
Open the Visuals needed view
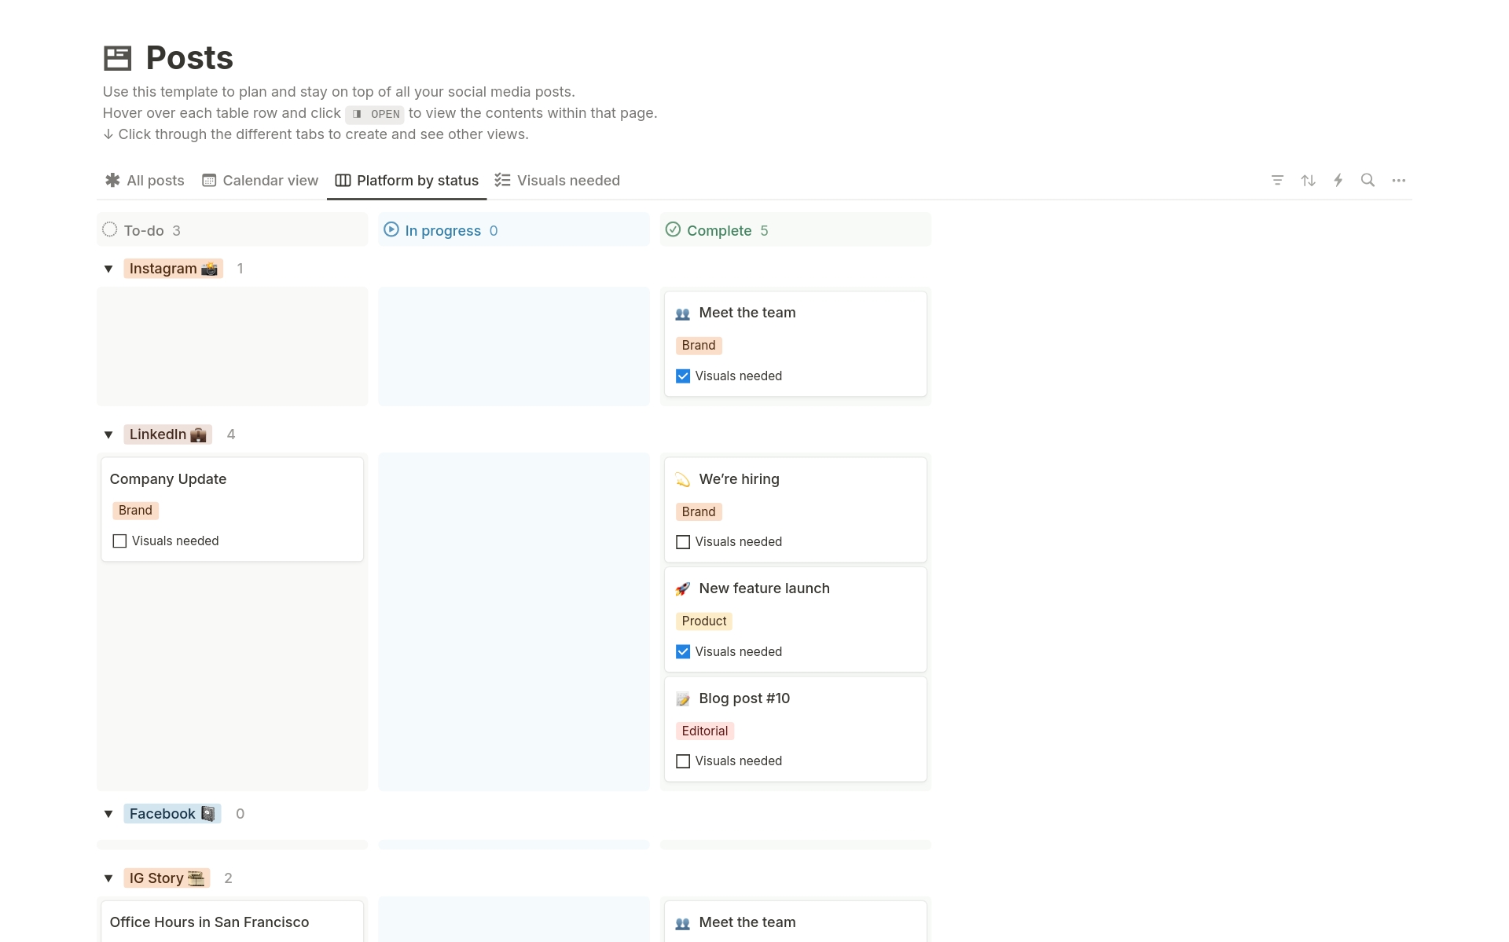pyautogui.click(x=558, y=180)
